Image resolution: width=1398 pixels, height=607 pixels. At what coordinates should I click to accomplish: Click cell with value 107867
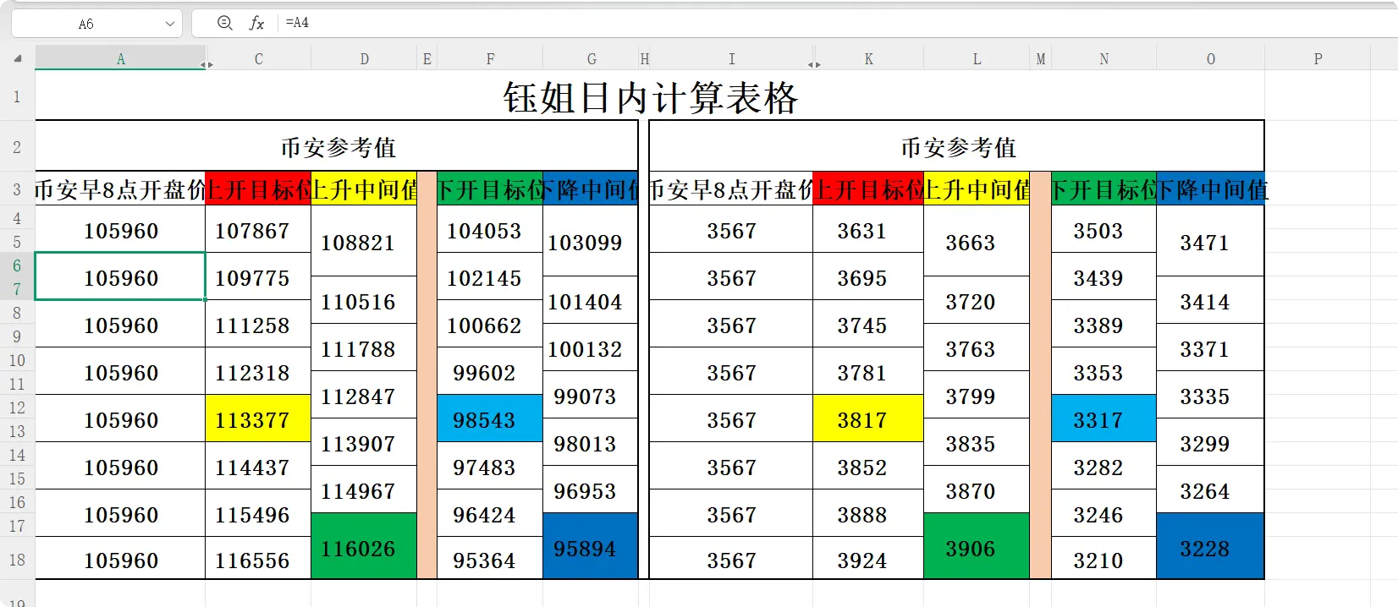pos(258,229)
